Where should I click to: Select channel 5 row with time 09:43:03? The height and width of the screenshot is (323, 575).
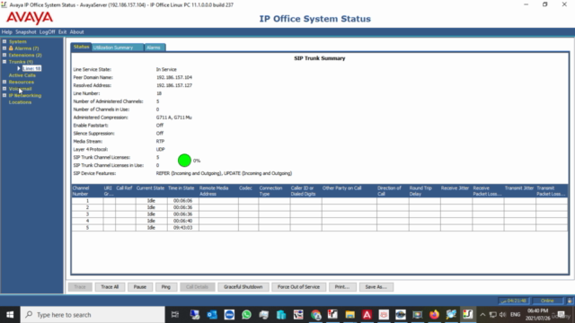pos(320,227)
